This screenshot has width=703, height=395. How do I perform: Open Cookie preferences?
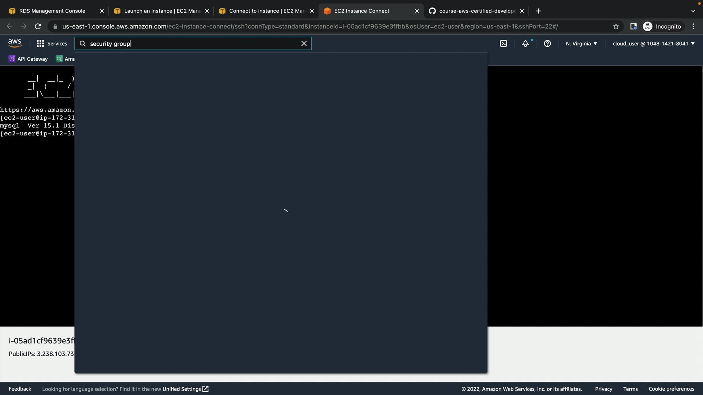tap(671, 389)
